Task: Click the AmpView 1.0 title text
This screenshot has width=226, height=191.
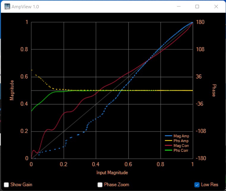Action: click(25, 7)
